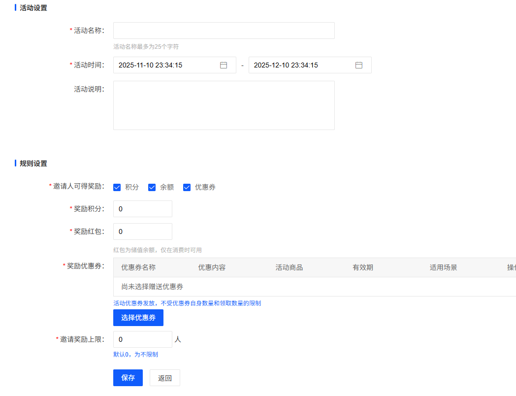Uncheck the 余额 reward checkbox
Viewport: 516px width, 396px height.
(152, 187)
